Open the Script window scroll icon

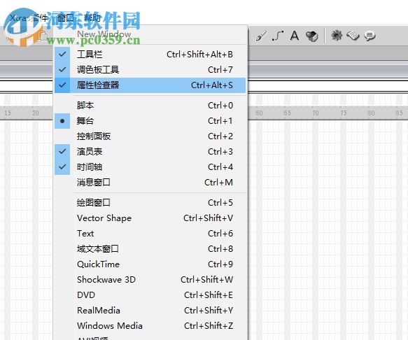[x=353, y=36]
